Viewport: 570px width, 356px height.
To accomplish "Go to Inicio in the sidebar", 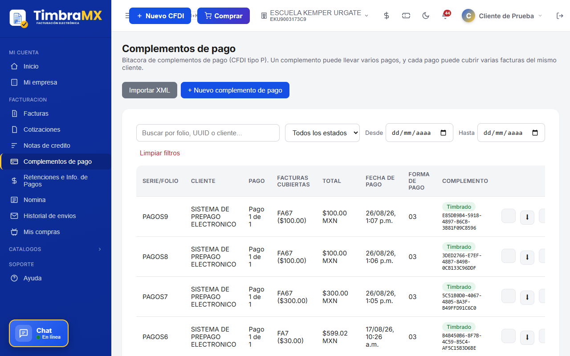I will click(x=56, y=66).
